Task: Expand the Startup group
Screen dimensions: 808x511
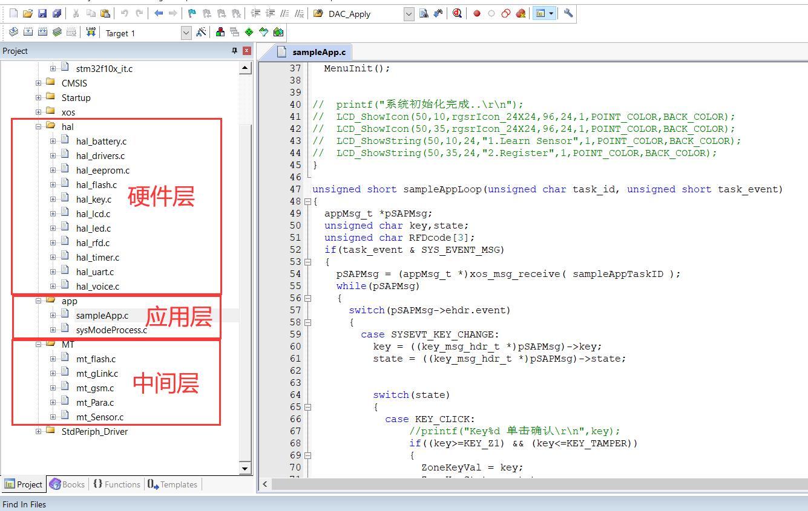Action: click(x=39, y=97)
